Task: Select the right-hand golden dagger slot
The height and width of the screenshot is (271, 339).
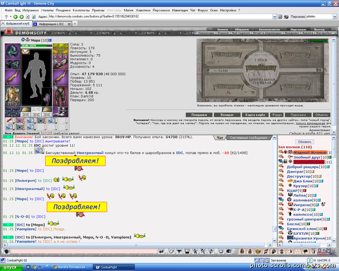Action: click(x=60, y=77)
